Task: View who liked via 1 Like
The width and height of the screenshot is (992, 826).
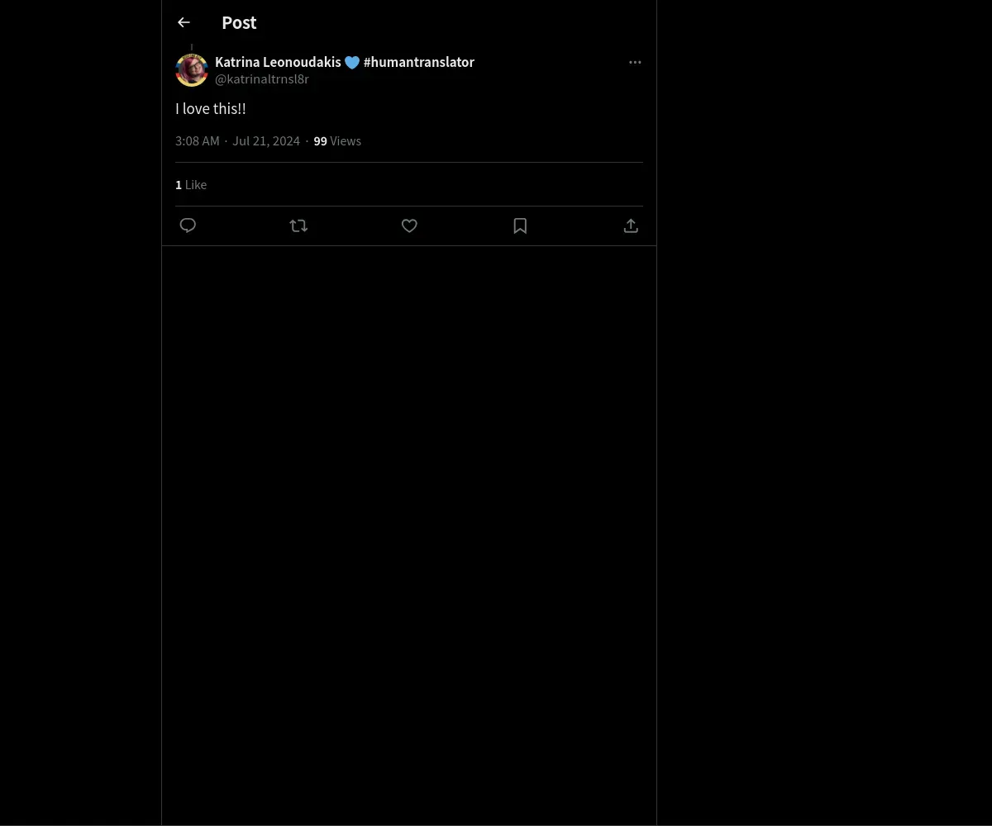Action: [x=191, y=185]
